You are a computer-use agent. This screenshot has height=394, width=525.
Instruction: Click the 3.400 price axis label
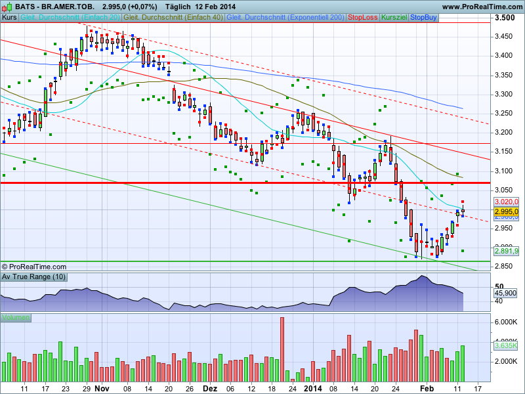(x=503, y=56)
